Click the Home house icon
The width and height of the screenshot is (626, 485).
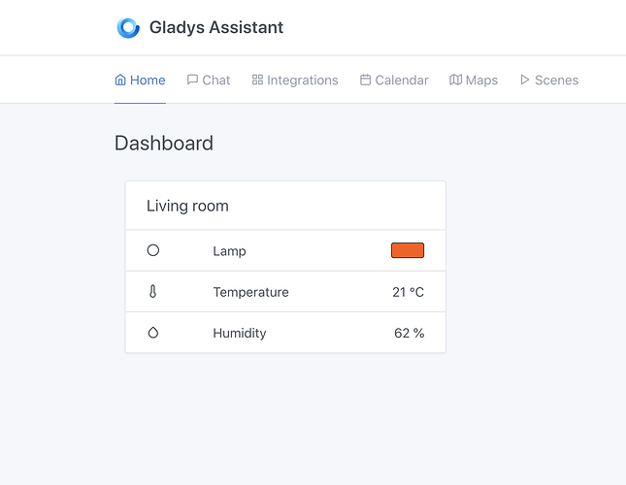[120, 80]
